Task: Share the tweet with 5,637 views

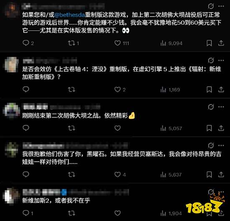Action: click(x=221, y=174)
